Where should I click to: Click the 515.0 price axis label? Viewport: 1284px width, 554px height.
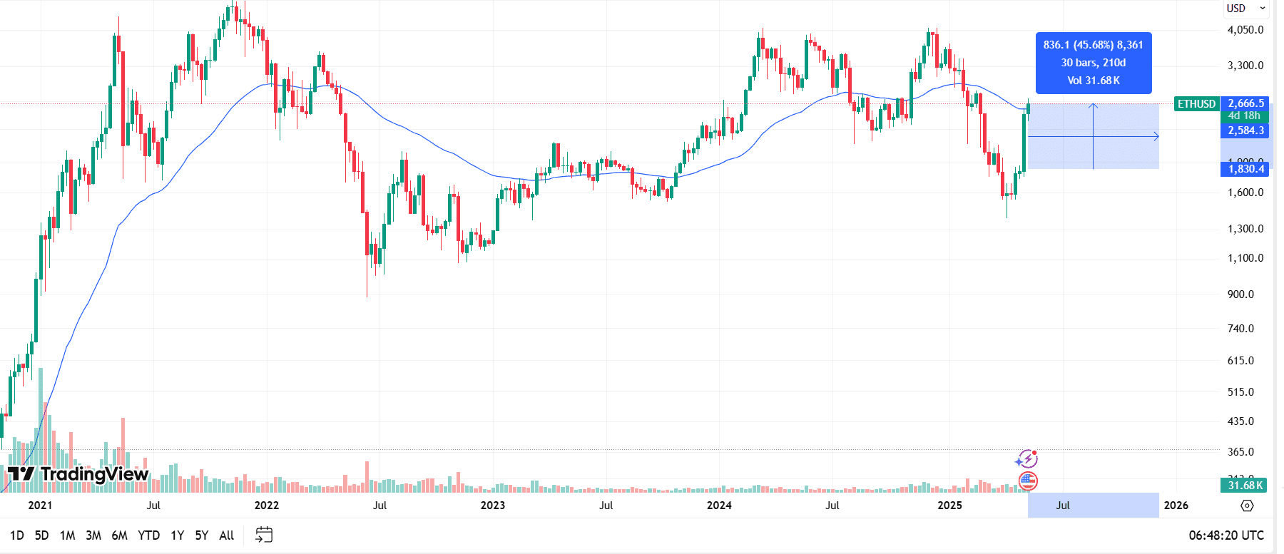(x=1240, y=392)
